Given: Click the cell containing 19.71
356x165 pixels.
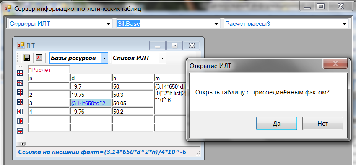Looking at the screenshot, I should pyautogui.click(x=91, y=86).
